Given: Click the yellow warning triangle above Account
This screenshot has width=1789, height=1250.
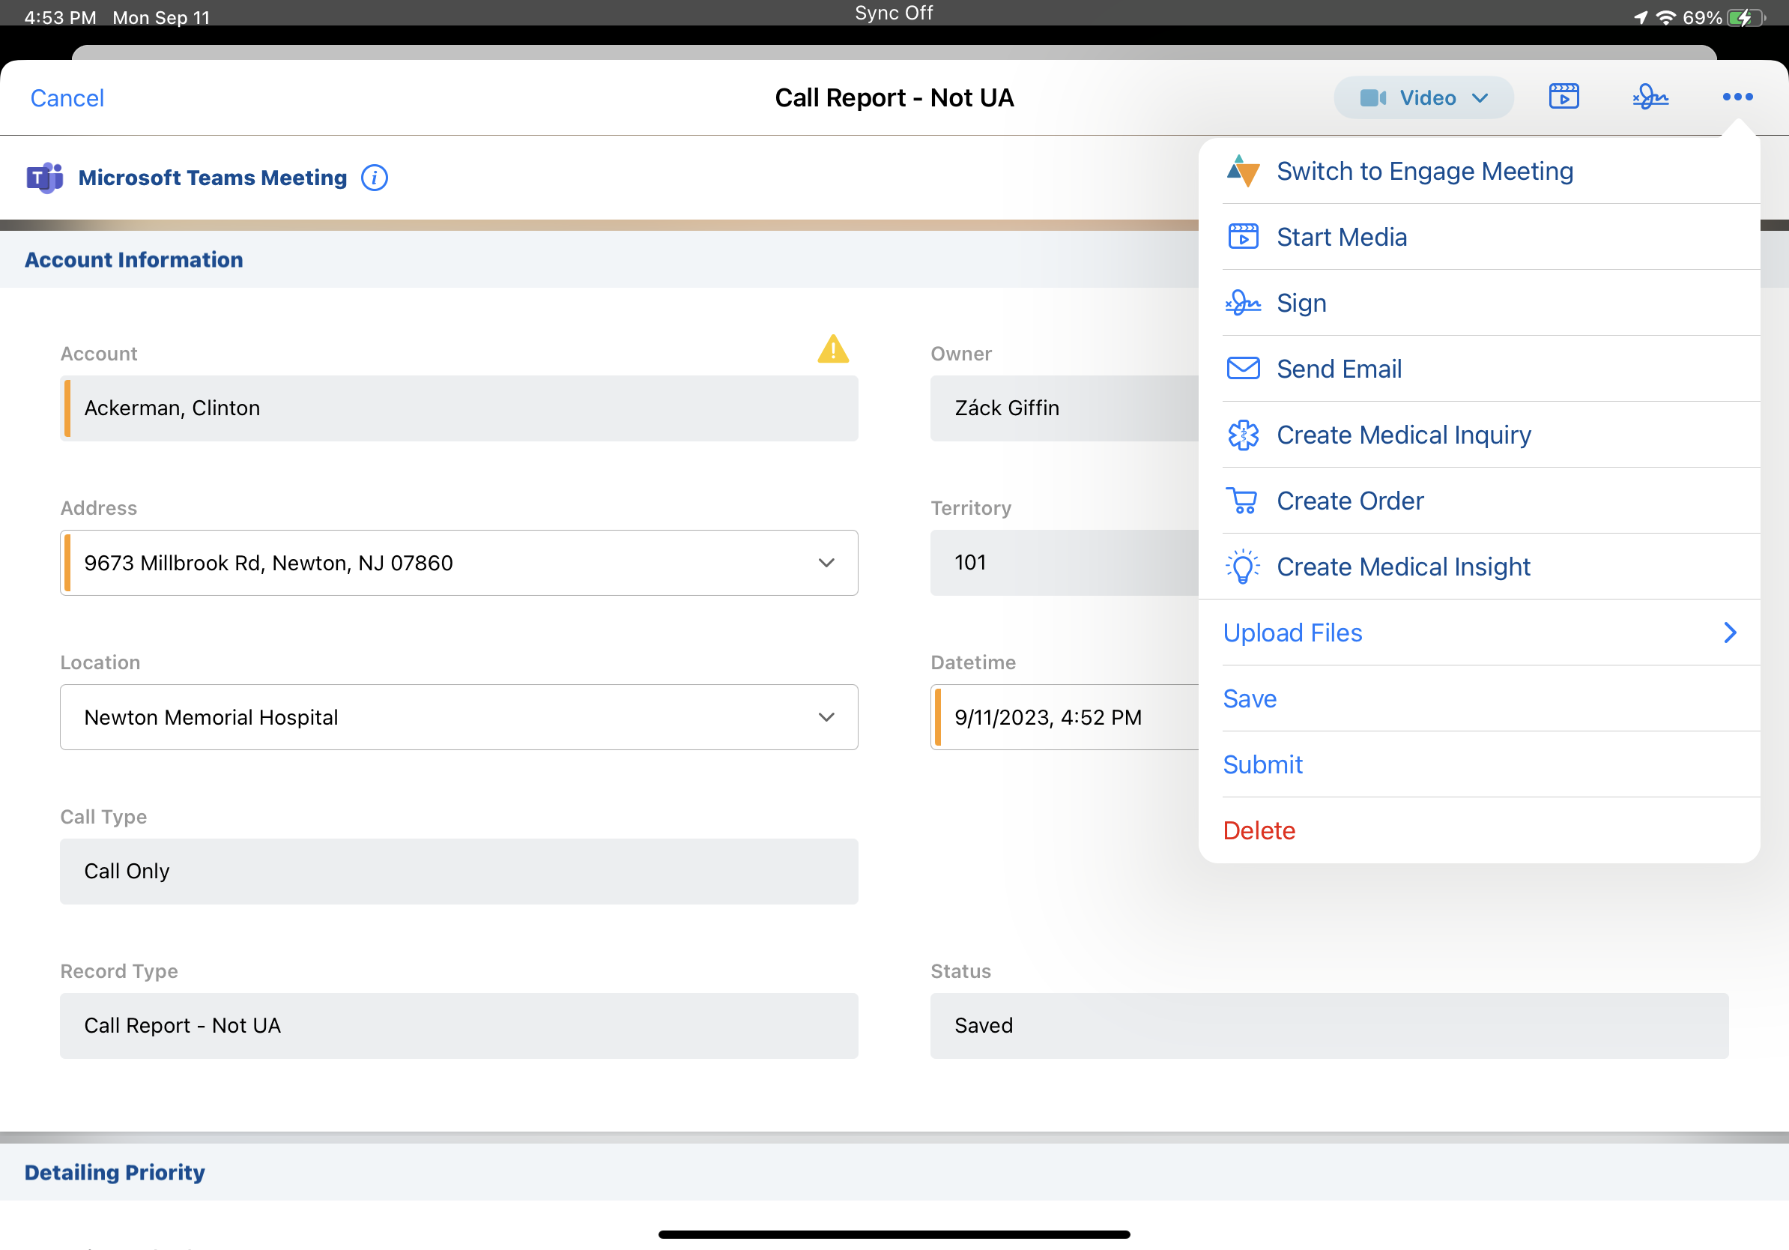Looking at the screenshot, I should coord(832,350).
